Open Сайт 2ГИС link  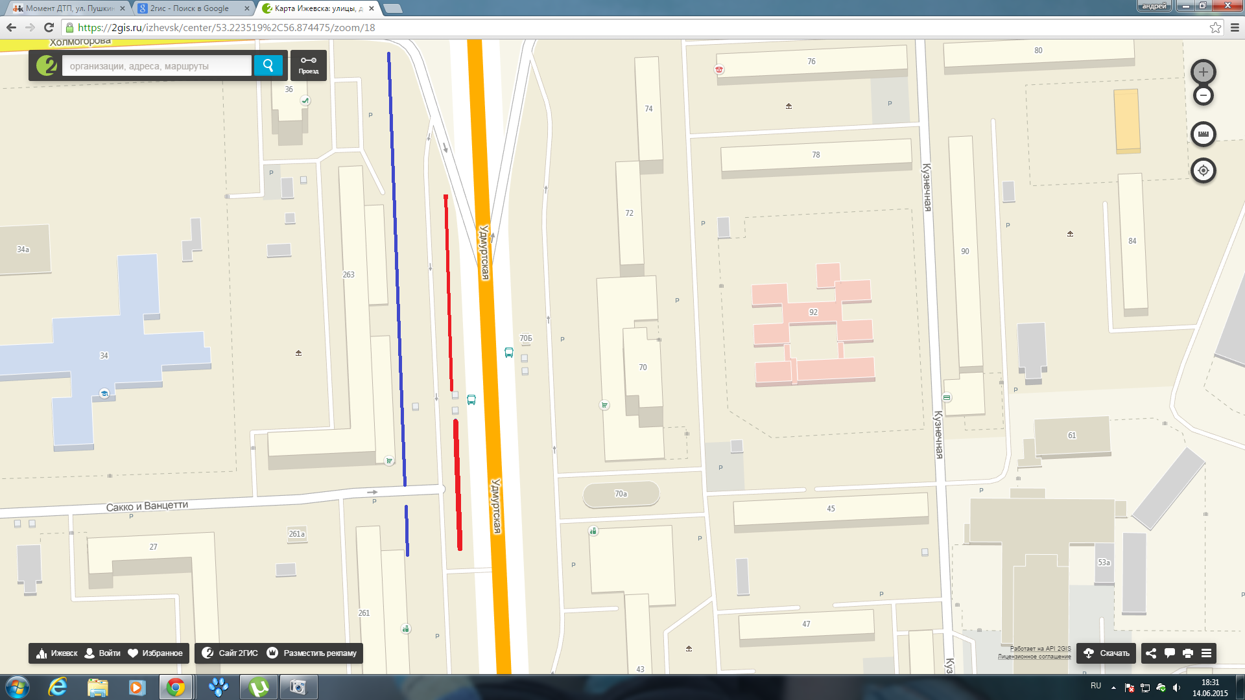coord(230,653)
